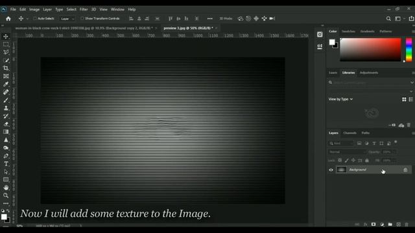The image size is (415, 233).
Task: Open the View by Type dropdown
Action: pyautogui.click(x=340, y=99)
